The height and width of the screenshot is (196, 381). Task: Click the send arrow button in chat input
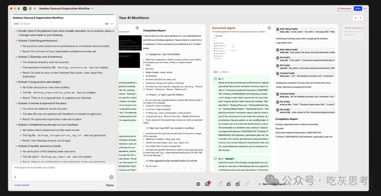(x=111, y=177)
